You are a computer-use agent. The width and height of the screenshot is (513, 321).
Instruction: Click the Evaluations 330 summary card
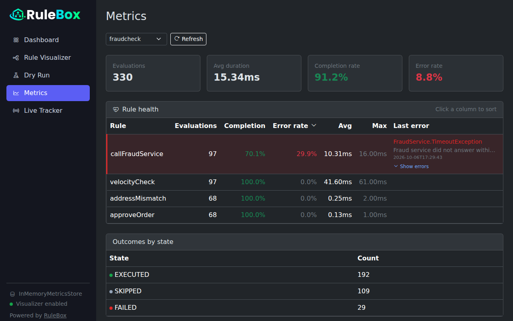[153, 73]
